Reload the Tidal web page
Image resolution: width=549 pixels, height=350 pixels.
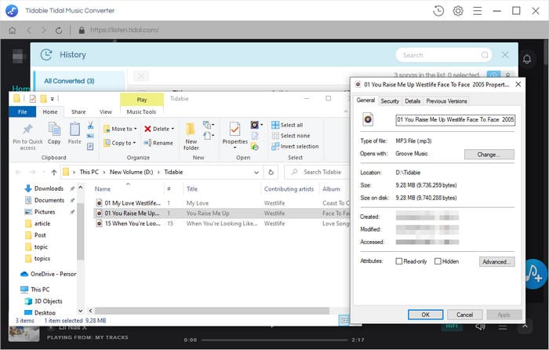tap(59, 31)
